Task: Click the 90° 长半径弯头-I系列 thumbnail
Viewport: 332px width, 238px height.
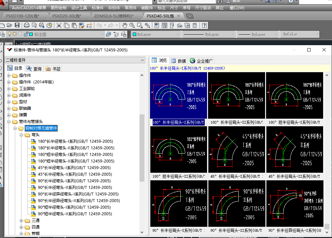Action: tap(179, 203)
